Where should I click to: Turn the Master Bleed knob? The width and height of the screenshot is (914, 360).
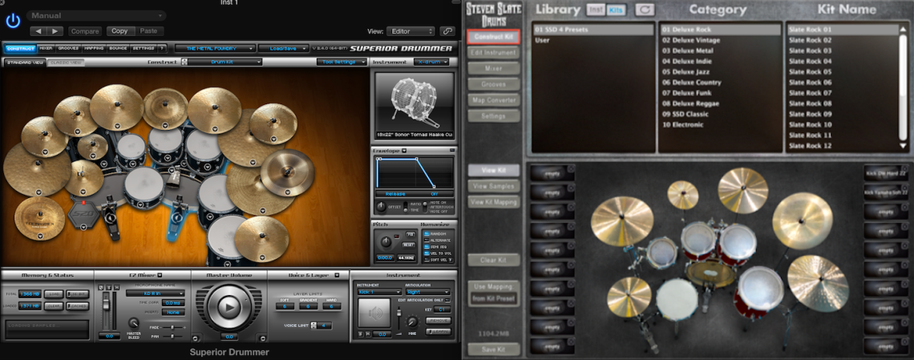tap(133, 323)
